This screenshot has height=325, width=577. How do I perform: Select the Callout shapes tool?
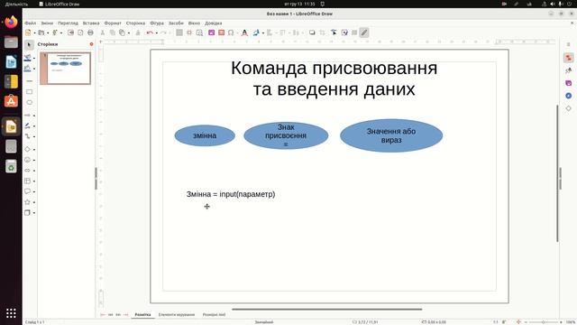pyautogui.click(x=28, y=191)
